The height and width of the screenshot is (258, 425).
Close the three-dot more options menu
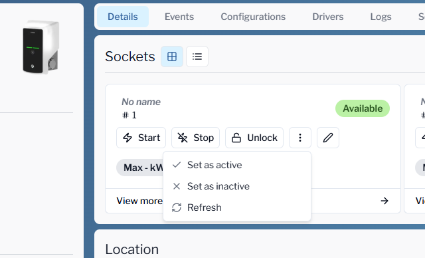tap(300, 138)
